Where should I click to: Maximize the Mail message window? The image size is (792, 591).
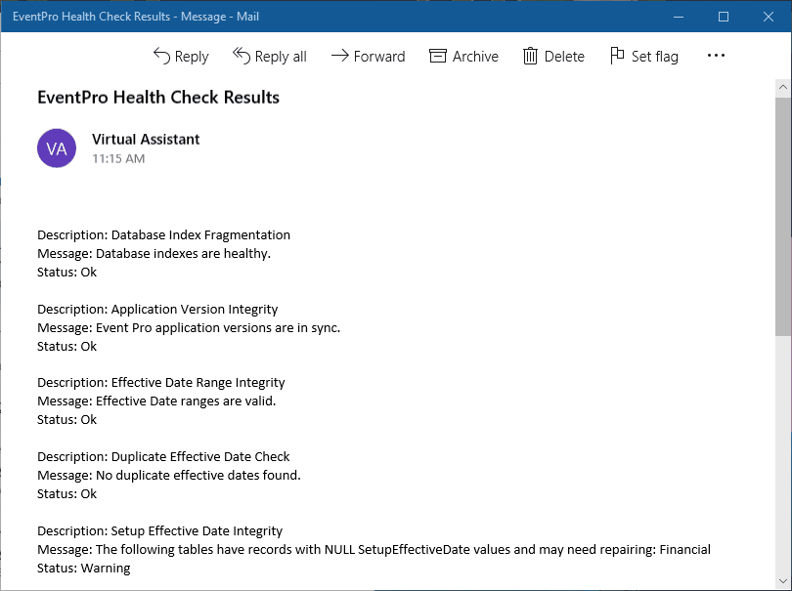click(x=724, y=17)
